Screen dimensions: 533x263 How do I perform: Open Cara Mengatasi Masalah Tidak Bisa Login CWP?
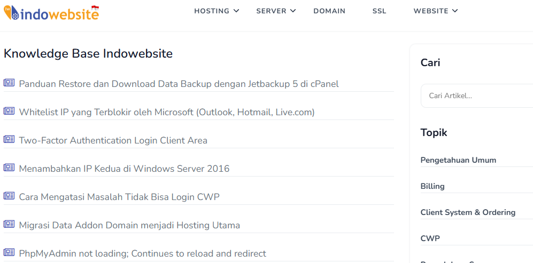tap(119, 197)
